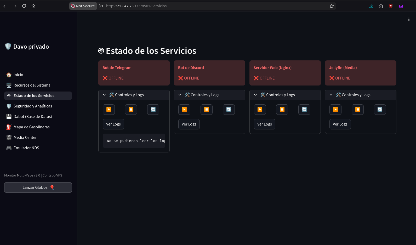Open the browser hamburger application menu
Screen dimensions: 416x245
(x=411, y=6)
